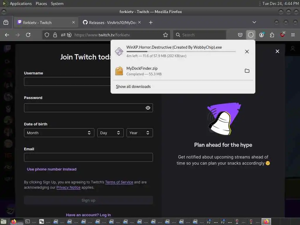Viewport: 300px width, 225px height.
Task: Open the Day dropdown for date of birth
Action: pos(110,133)
